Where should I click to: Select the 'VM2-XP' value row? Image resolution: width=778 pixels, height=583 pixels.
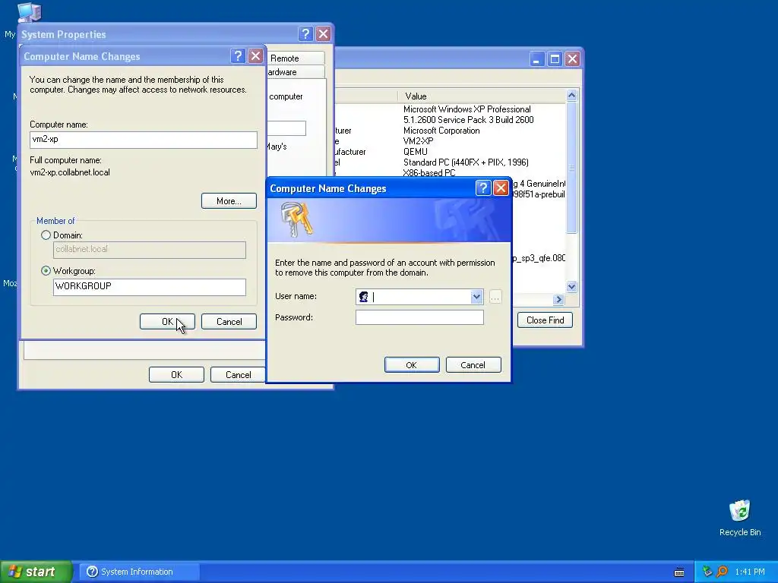(419, 141)
